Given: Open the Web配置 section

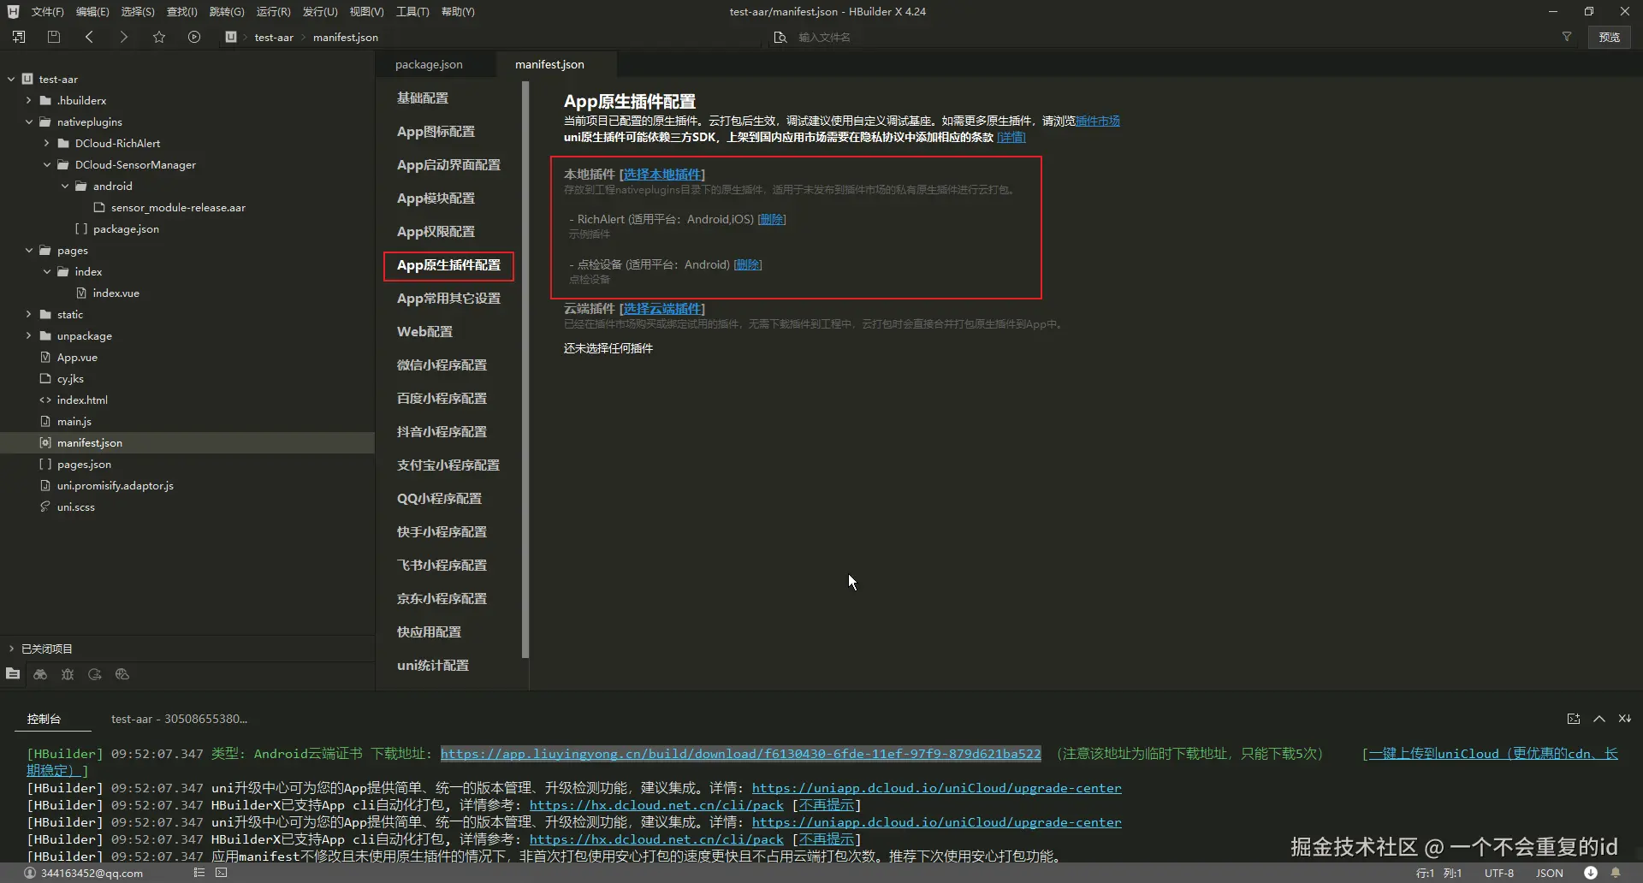Looking at the screenshot, I should click(x=424, y=331).
